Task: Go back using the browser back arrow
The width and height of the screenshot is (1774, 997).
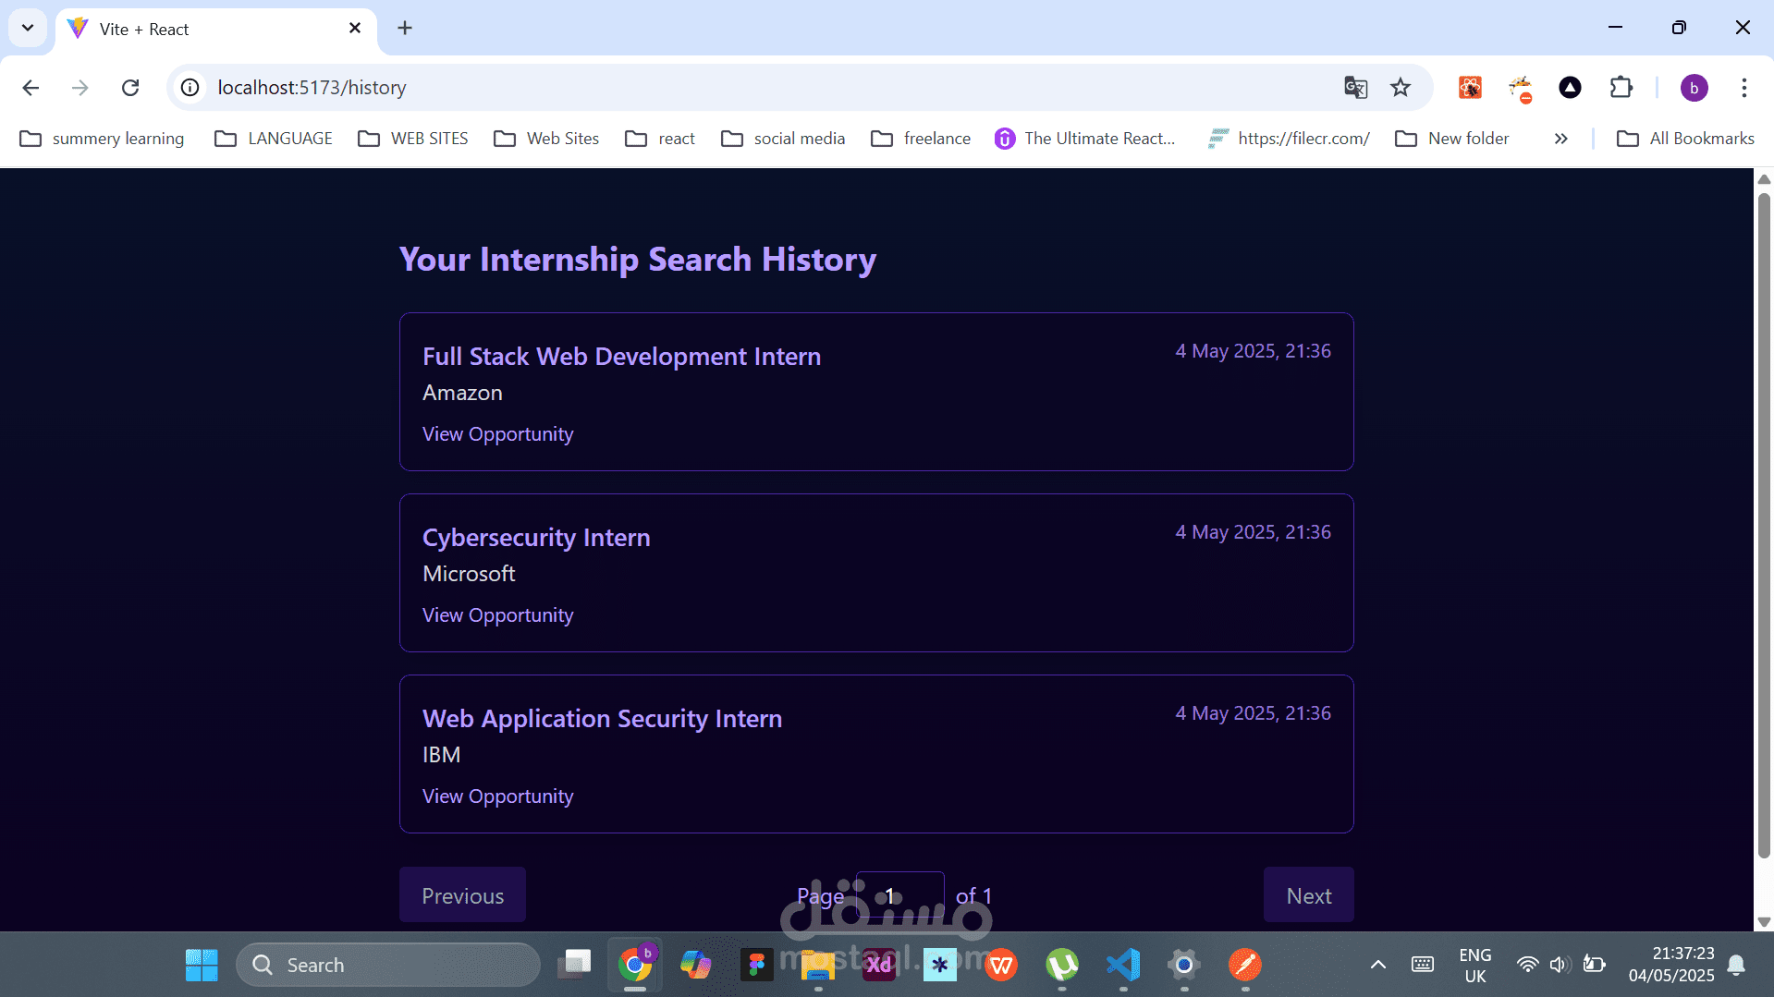Action: point(31,88)
